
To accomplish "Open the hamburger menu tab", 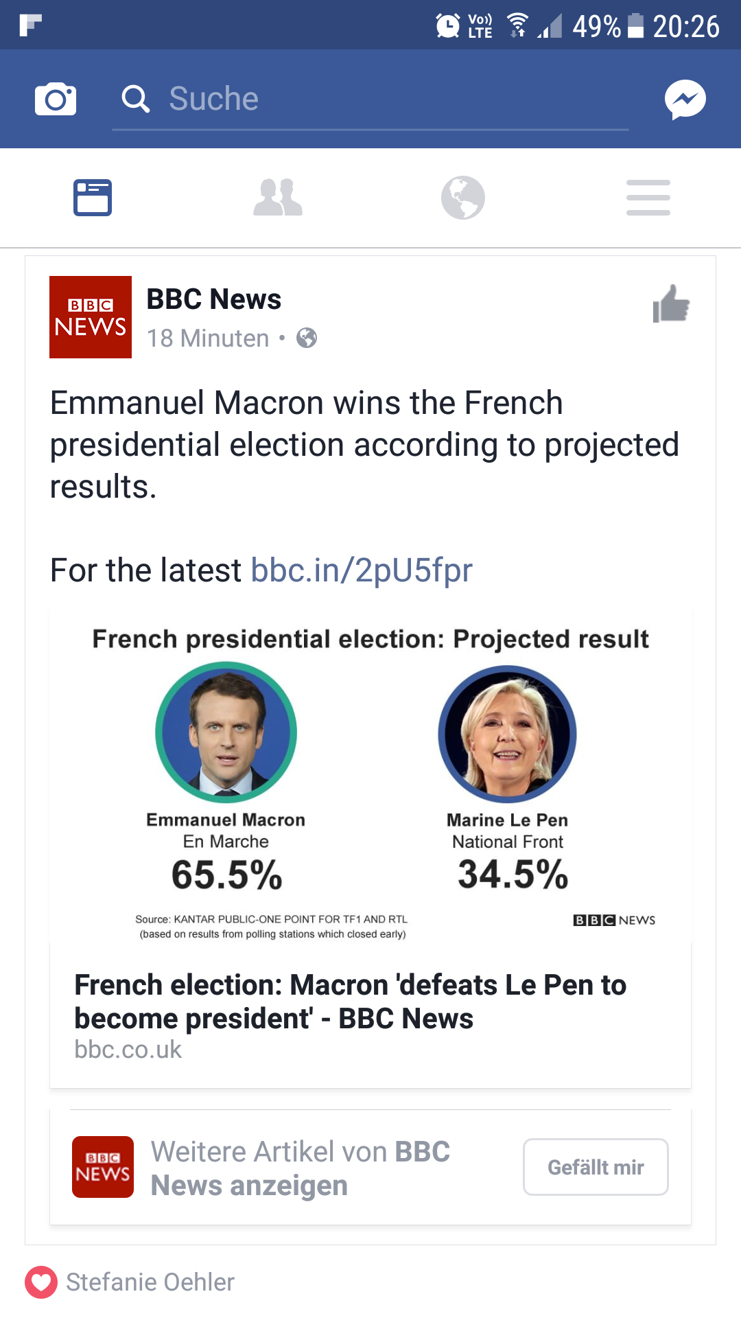I will pos(648,198).
